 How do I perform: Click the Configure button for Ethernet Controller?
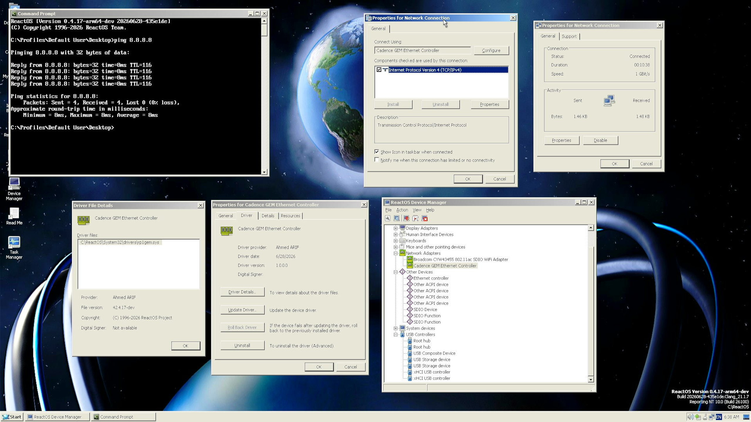(491, 50)
